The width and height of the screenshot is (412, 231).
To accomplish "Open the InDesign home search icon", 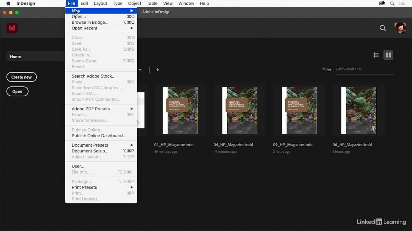I will click(383, 28).
